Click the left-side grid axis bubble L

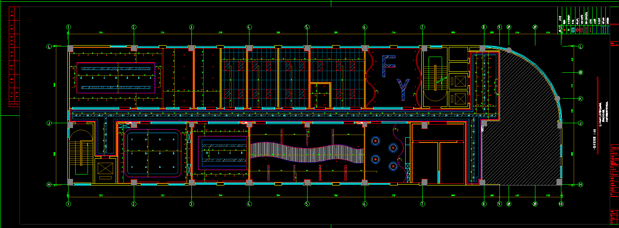click(49, 46)
